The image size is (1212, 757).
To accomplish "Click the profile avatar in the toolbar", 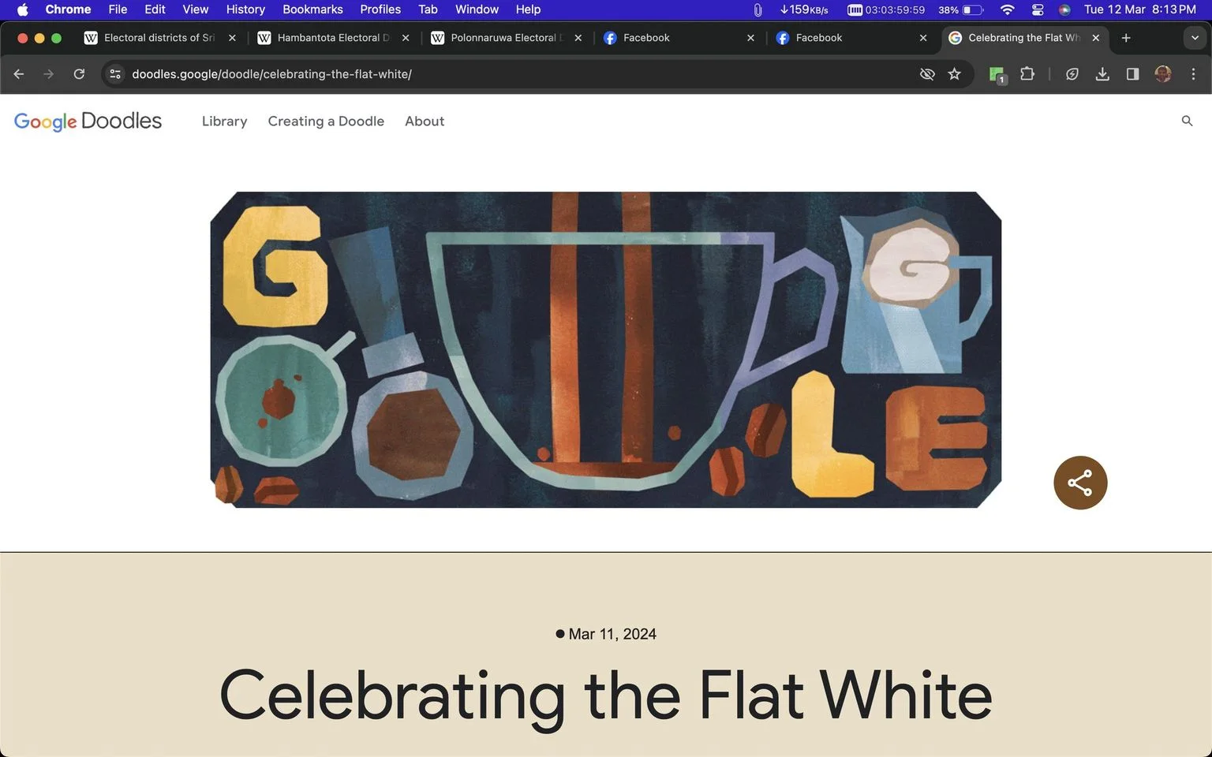I will pyautogui.click(x=1162, y=74).
